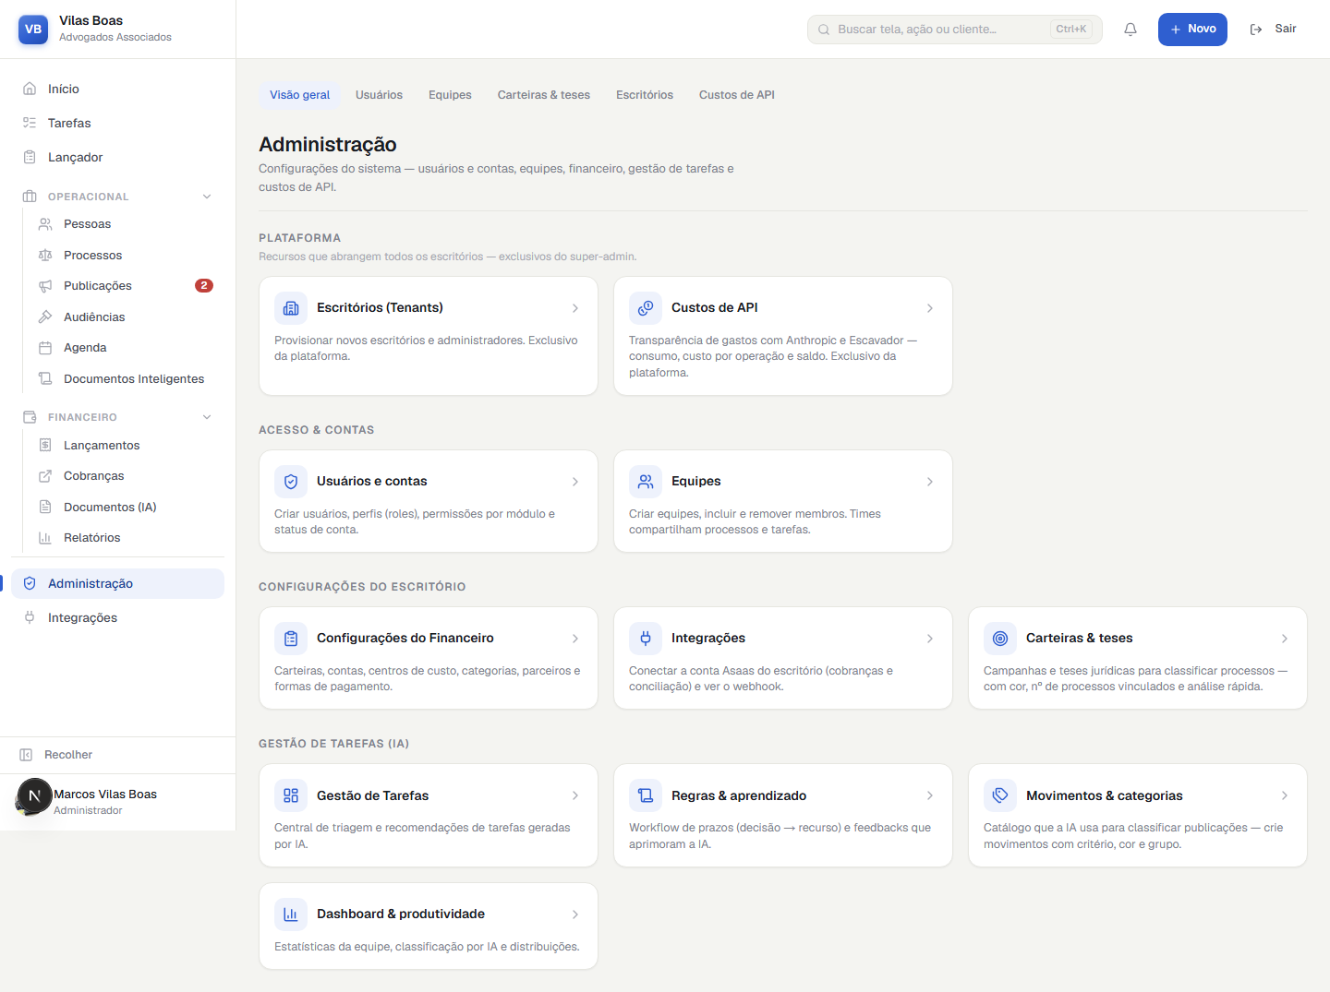Open Documentos Inteligentes in sidebar
Viewport: 1330px width, 992px height.
point(126,379)
